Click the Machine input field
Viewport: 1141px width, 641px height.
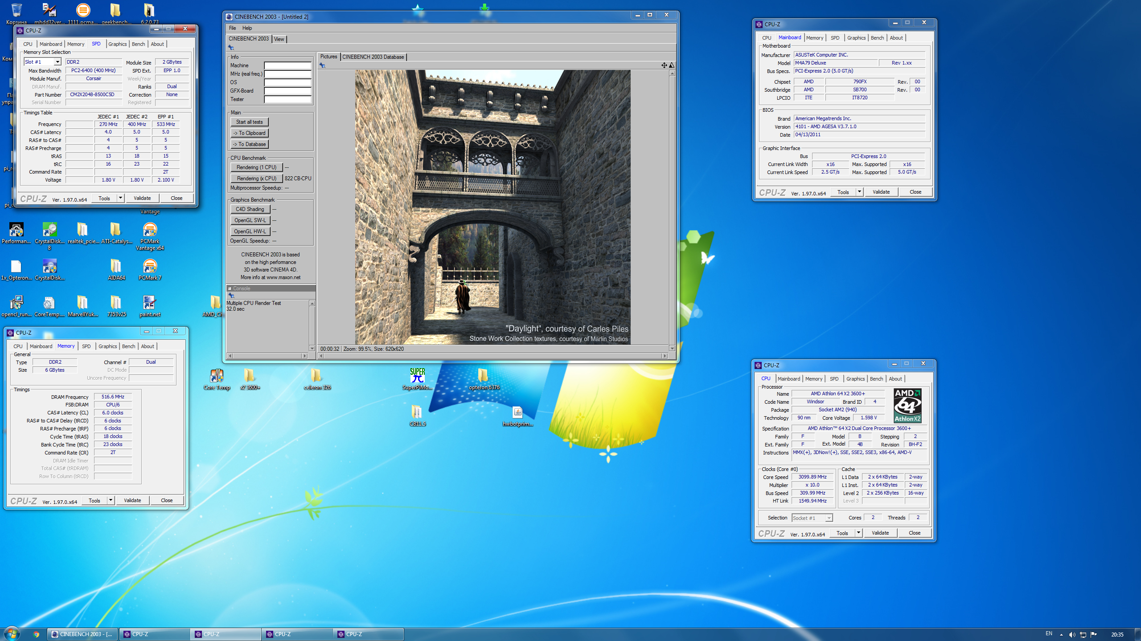[287, 65]
